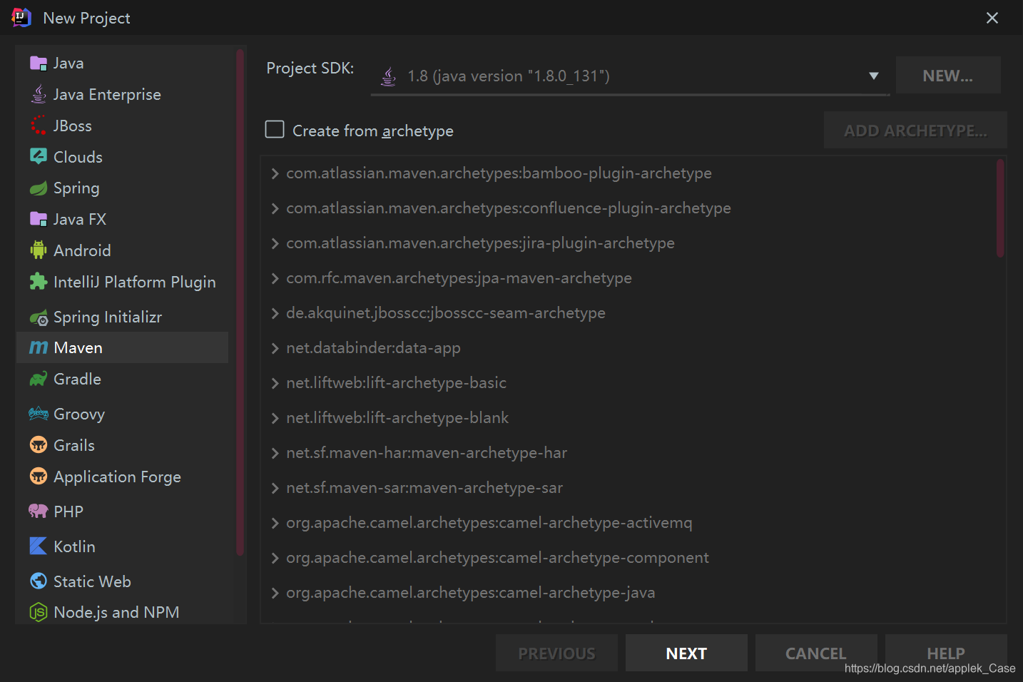Expand jira-plugin-archetype node

point(275,243)
